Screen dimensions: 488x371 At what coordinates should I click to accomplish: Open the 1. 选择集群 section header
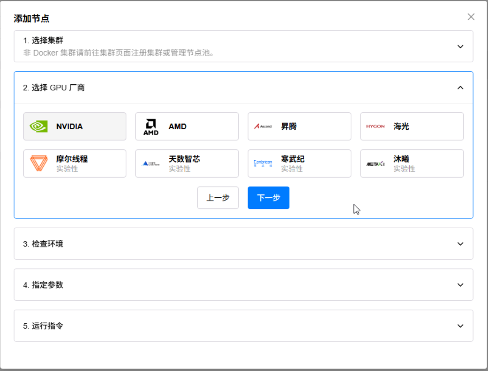coord(243,46)
